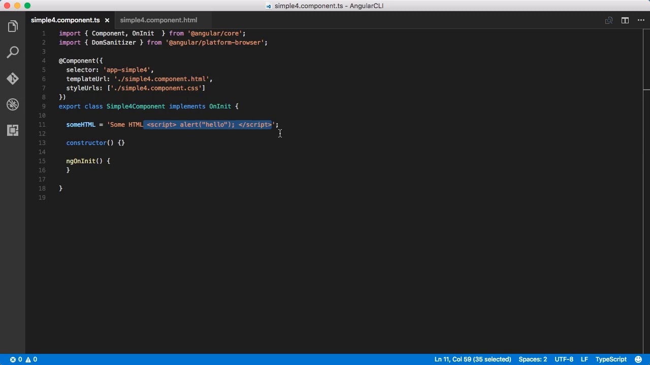Switch to simple4.component.html tab
The height and width of the screenshot is (365, 650).
(x=158, y=20)
